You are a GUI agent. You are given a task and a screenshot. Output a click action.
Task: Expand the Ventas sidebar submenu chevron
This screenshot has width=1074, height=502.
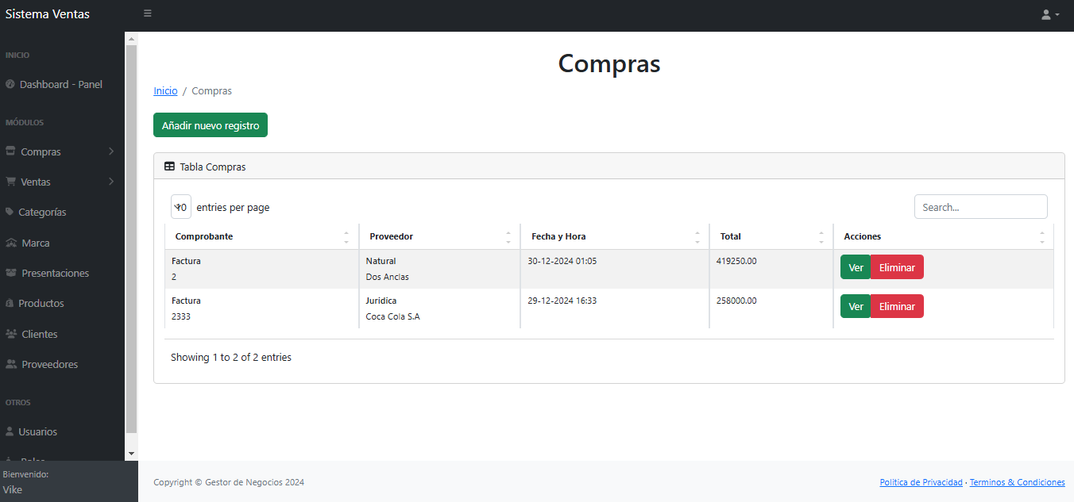click(111, 182)
